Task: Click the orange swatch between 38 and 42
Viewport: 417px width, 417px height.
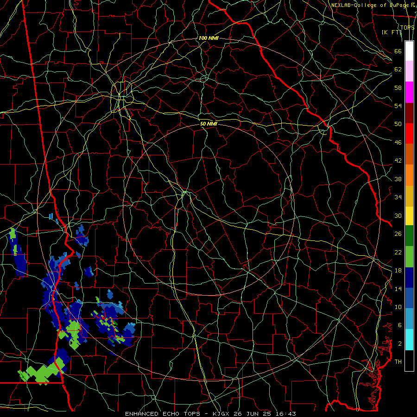Action: (x=409, y=175)
